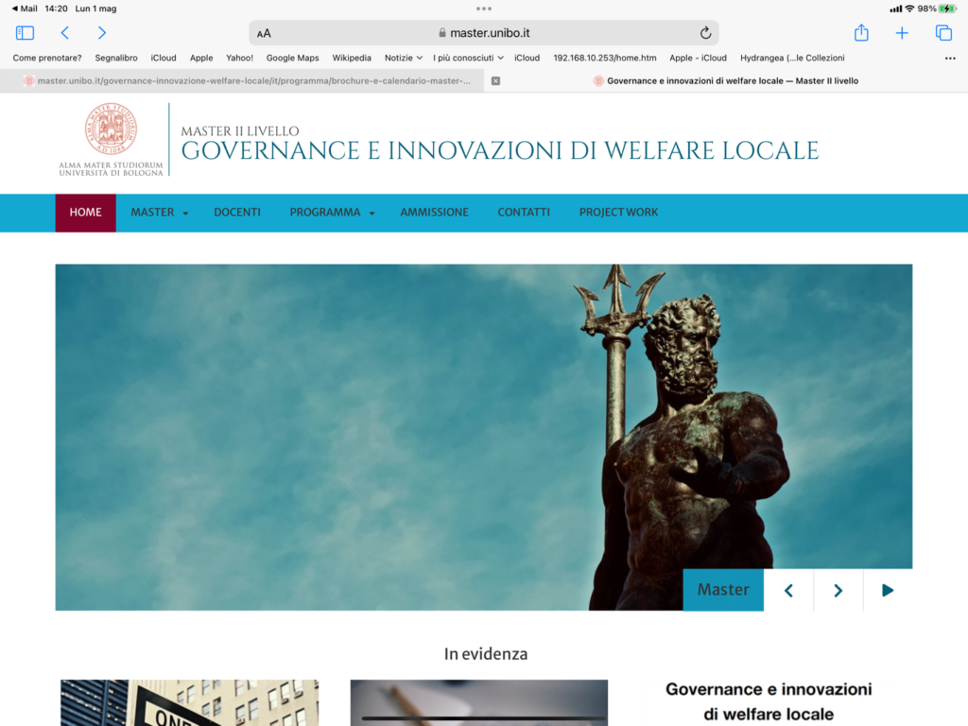
Task: Go forward with the right arrow
Action: coord(102,33)
